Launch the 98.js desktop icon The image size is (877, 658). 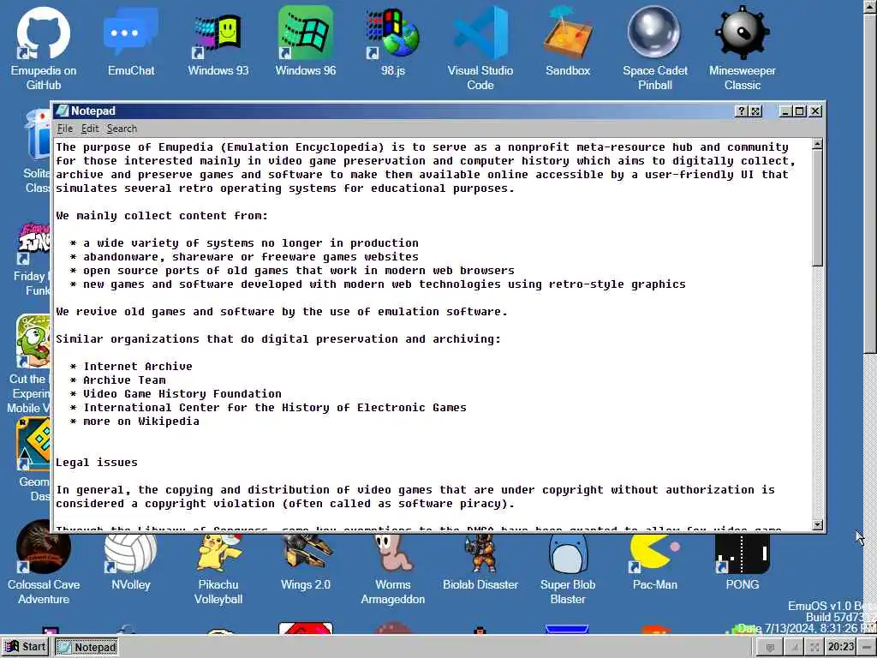click(392, 41)
